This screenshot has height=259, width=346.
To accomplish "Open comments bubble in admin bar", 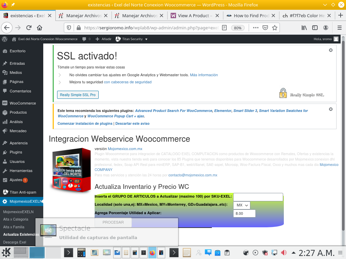I will [x=86, y=39].
